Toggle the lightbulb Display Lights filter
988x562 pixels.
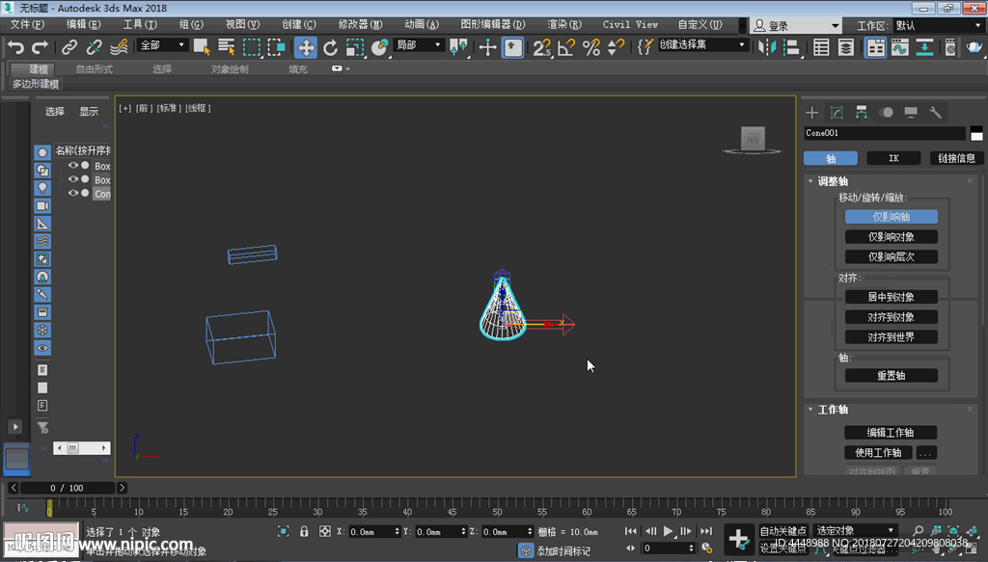coord(42,188)
